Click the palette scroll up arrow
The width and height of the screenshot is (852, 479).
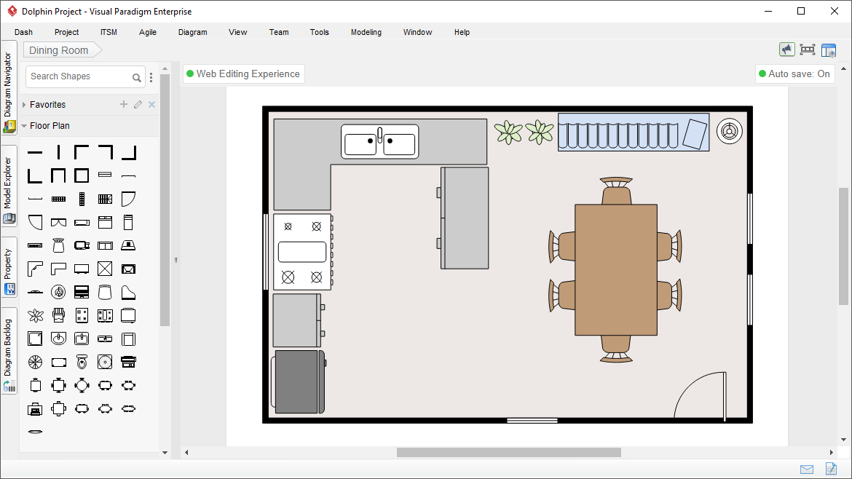(x=165, y=69)
